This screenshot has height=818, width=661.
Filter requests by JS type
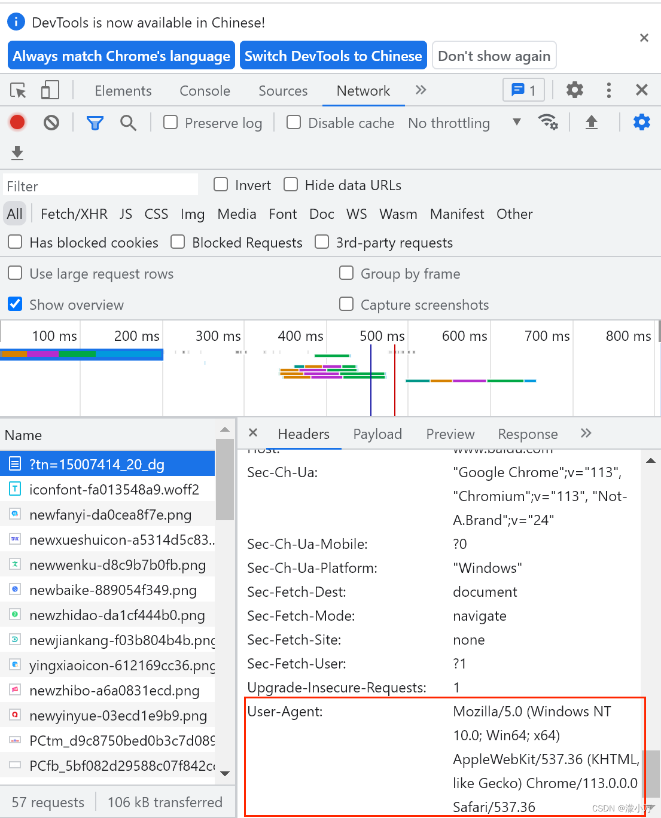[126, 214]
